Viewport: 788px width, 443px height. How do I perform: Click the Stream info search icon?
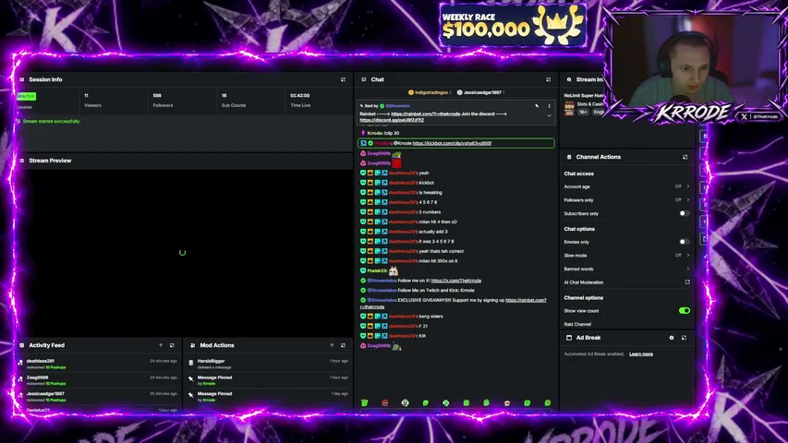569,79
